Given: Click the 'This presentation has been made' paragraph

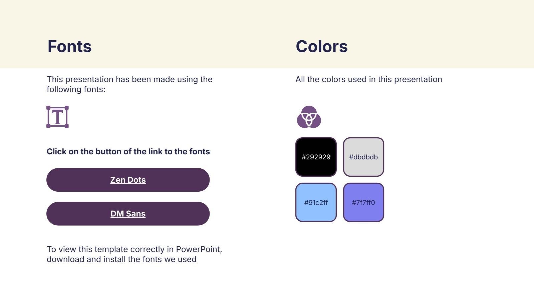Looking at the screenshot, I should tap(129, 84).
